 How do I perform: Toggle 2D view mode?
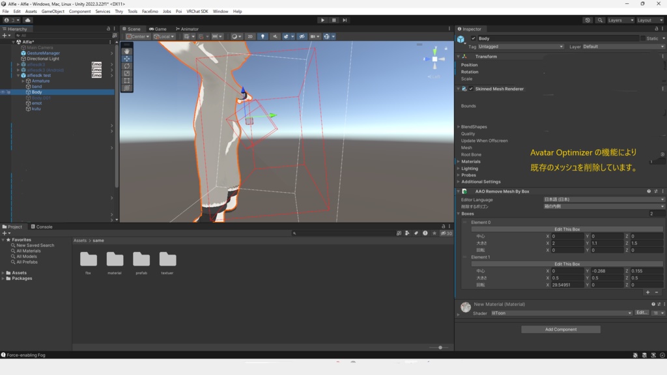[250, 36]
